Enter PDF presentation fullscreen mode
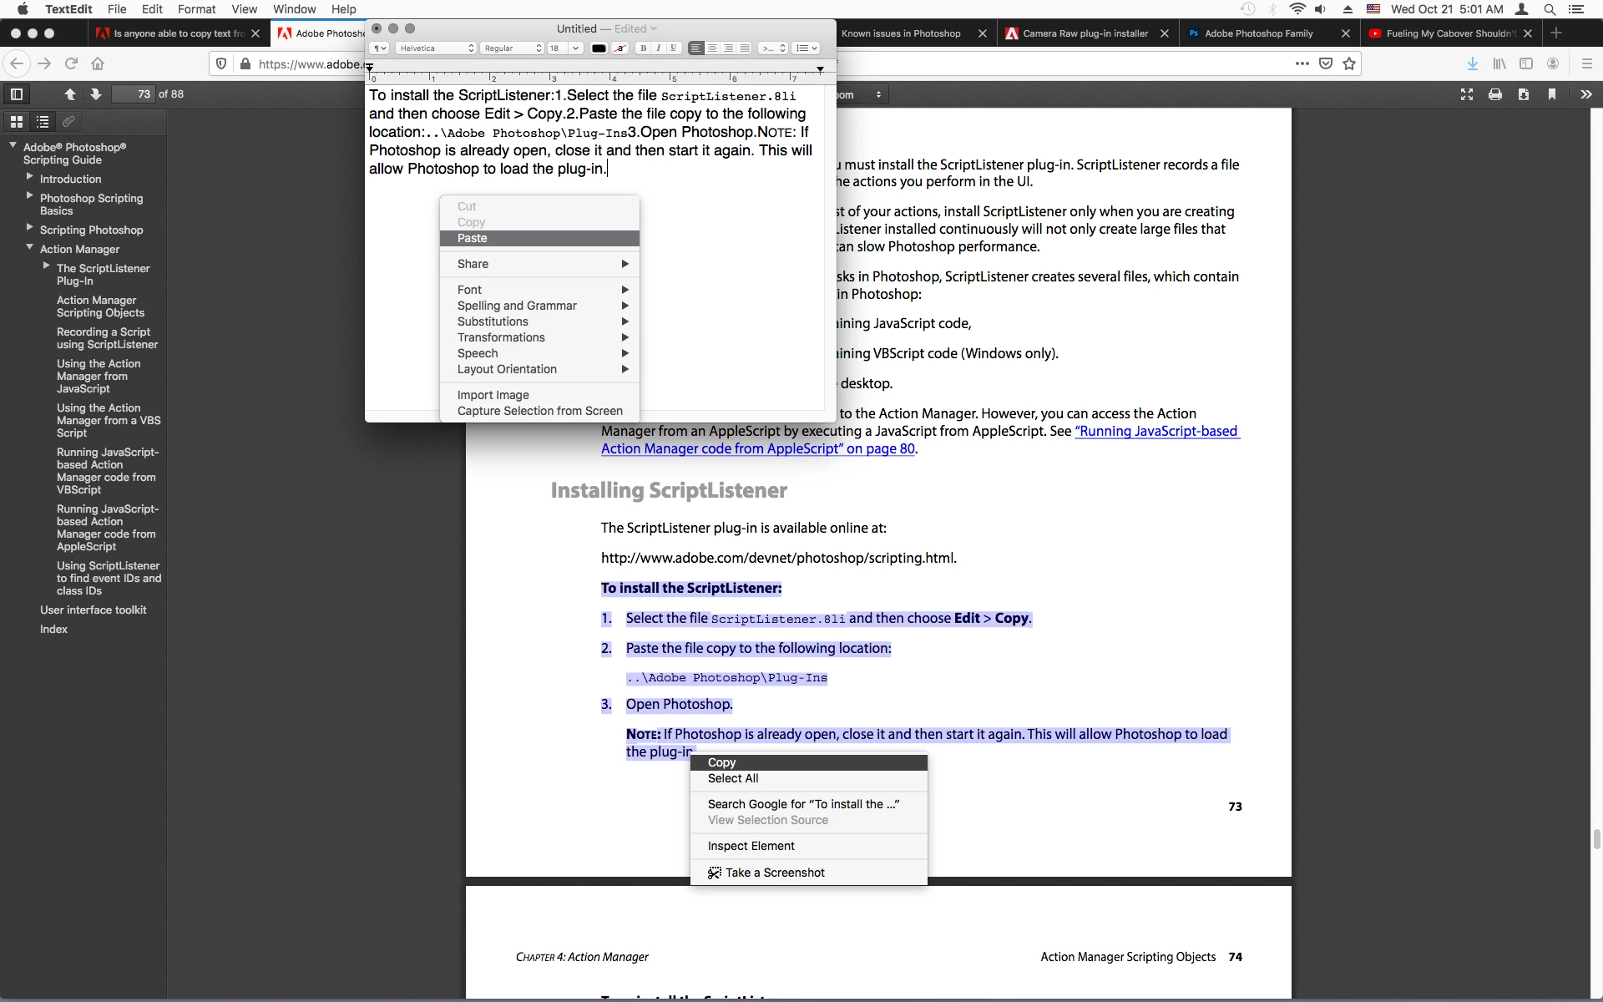Image resolution: width=1603 pixels, height=1002 pixels. (x=1467, y=94)
